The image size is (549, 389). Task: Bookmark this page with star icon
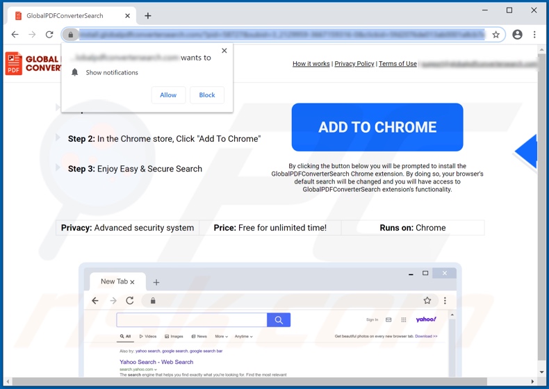point(495,35)
